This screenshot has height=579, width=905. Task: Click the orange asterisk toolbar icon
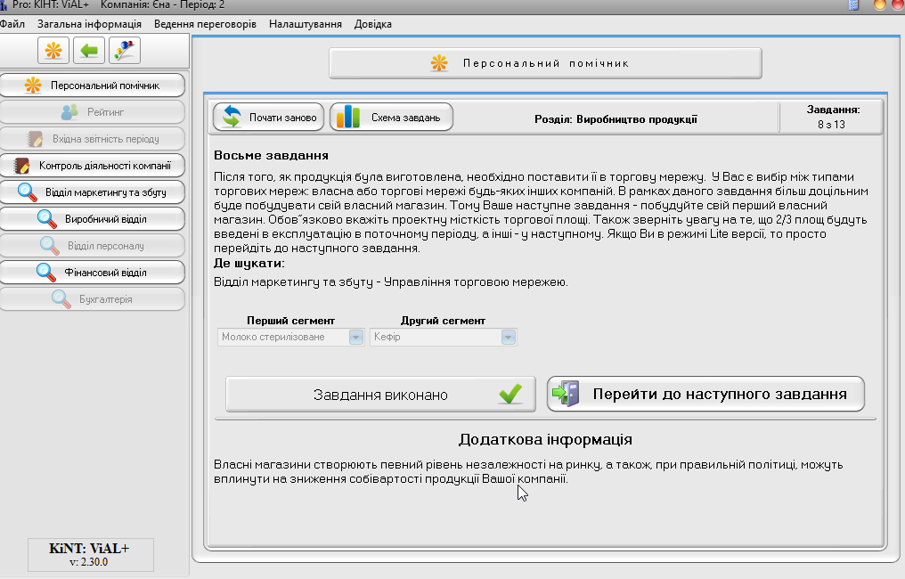click(53, 50)
